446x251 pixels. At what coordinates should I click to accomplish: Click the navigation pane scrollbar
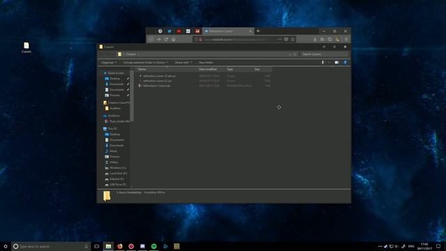[132, 96]
